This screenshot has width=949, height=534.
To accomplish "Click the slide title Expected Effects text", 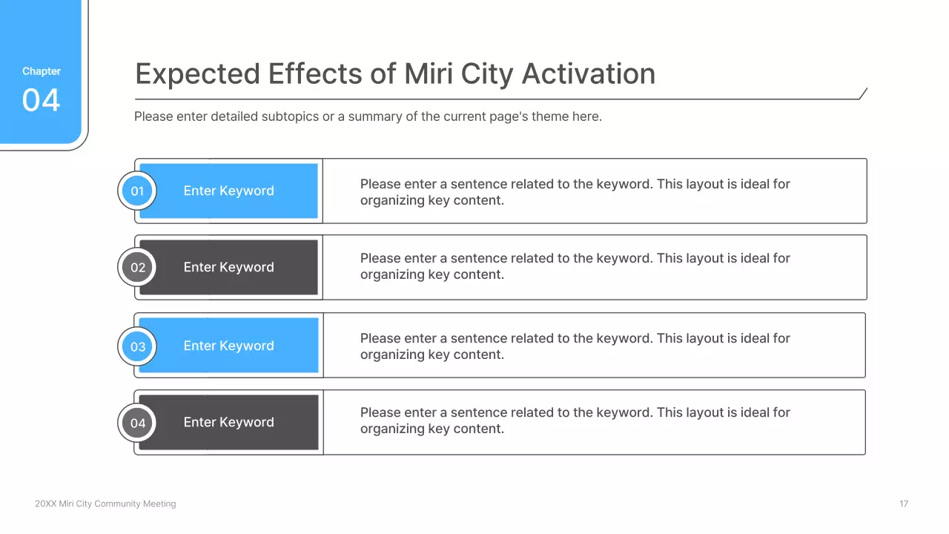I will (x=395, y=74).
